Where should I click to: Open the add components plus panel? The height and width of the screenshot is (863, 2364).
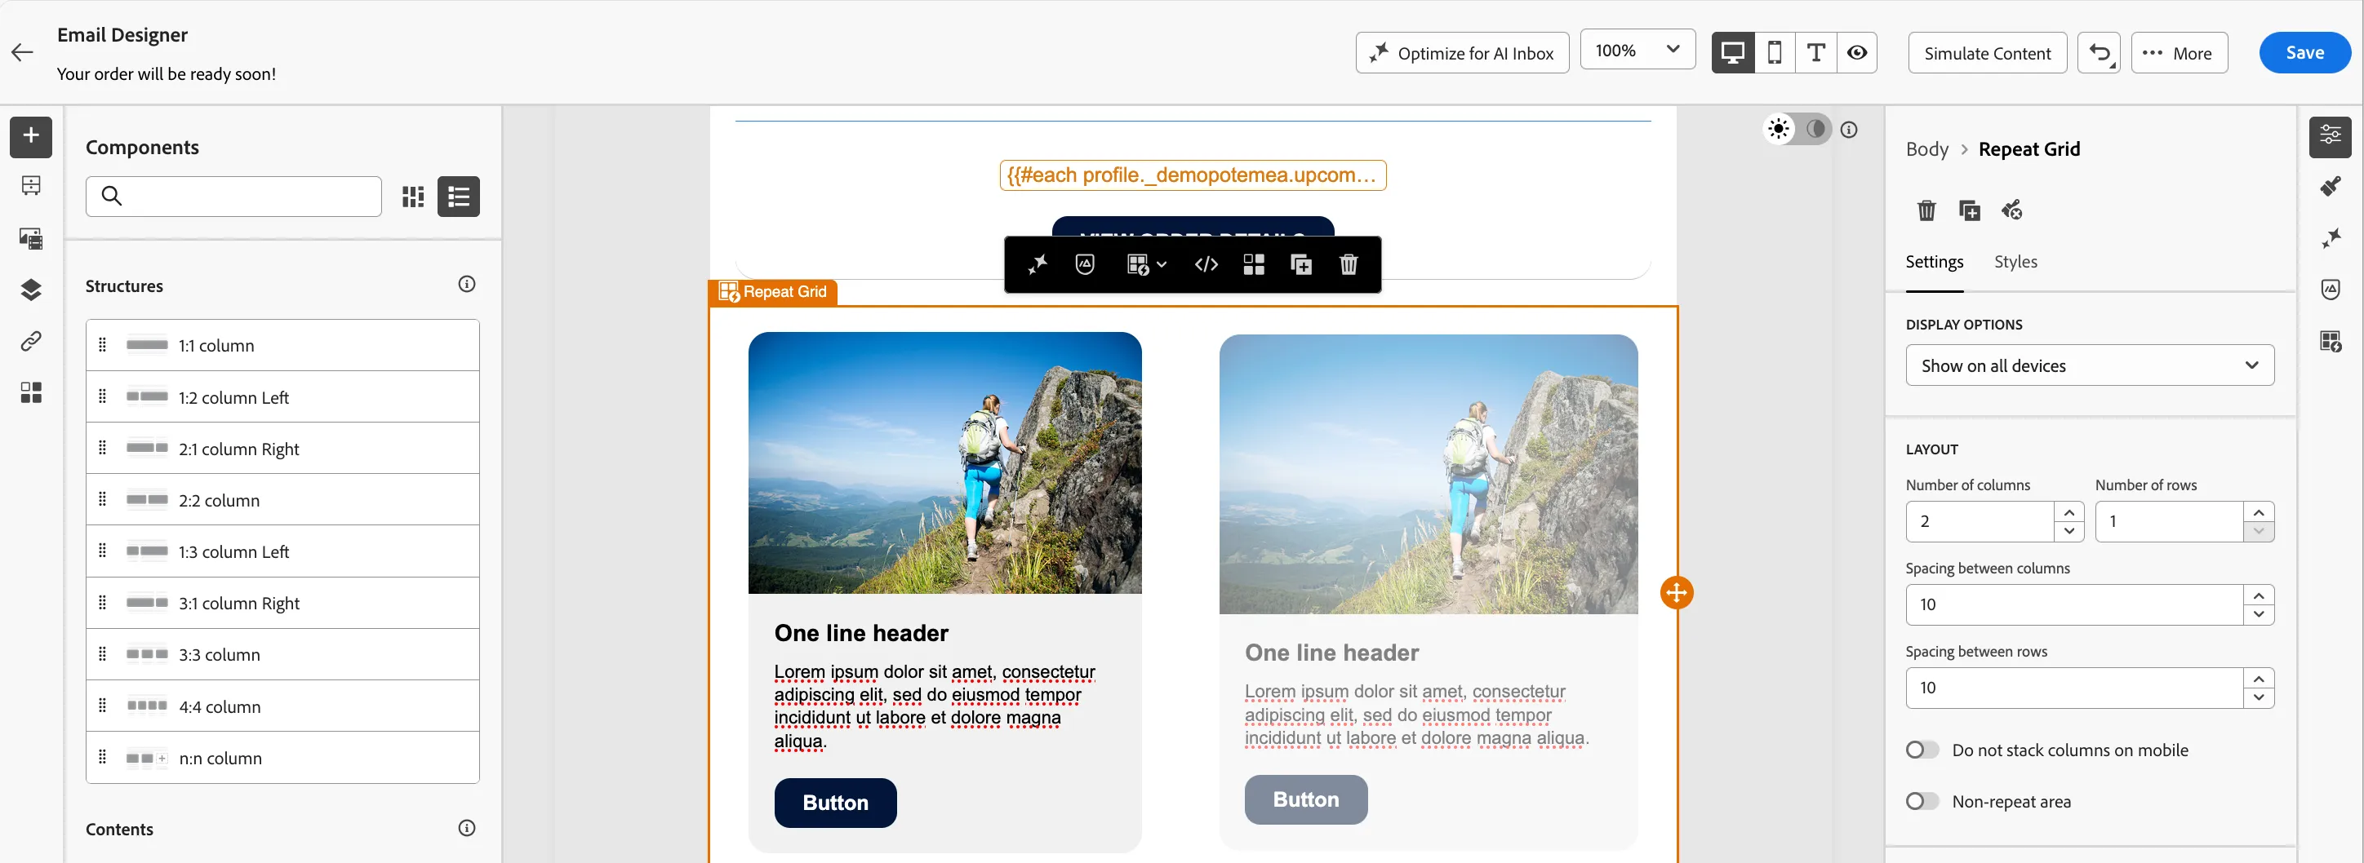pyautogui.click(x=31, y=137)
